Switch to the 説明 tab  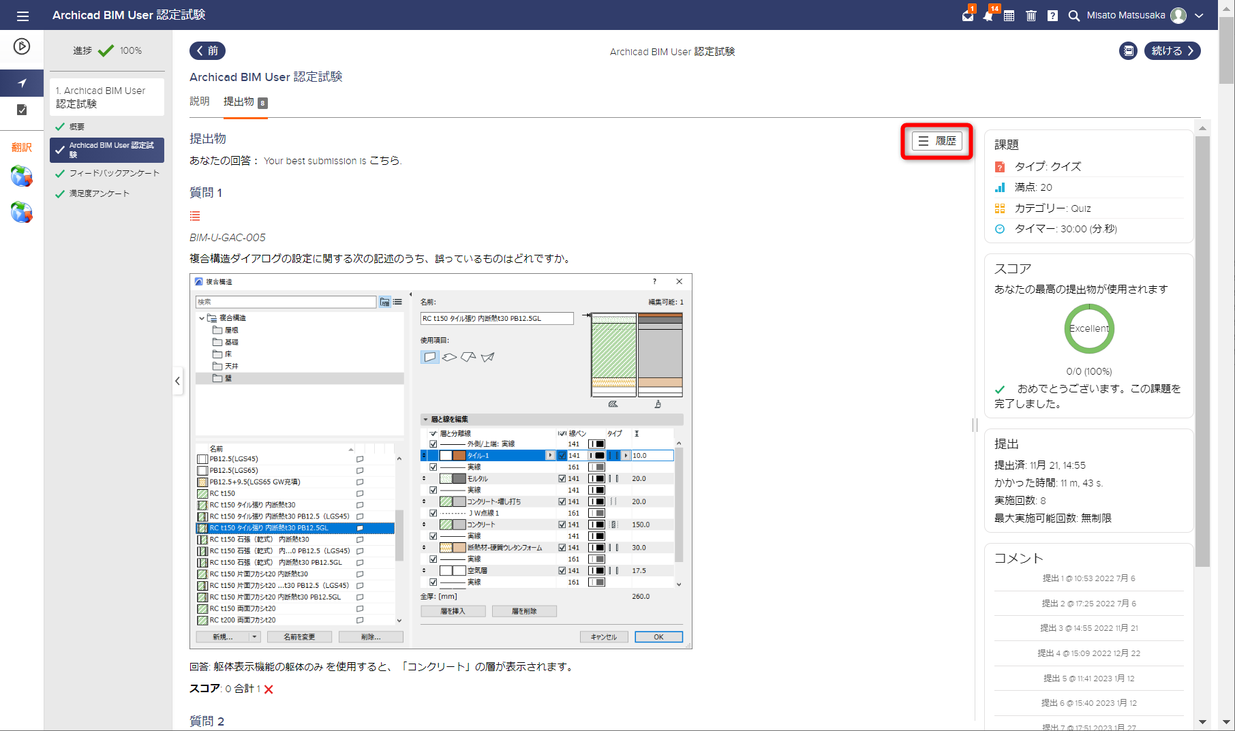[x=200, y=101]
